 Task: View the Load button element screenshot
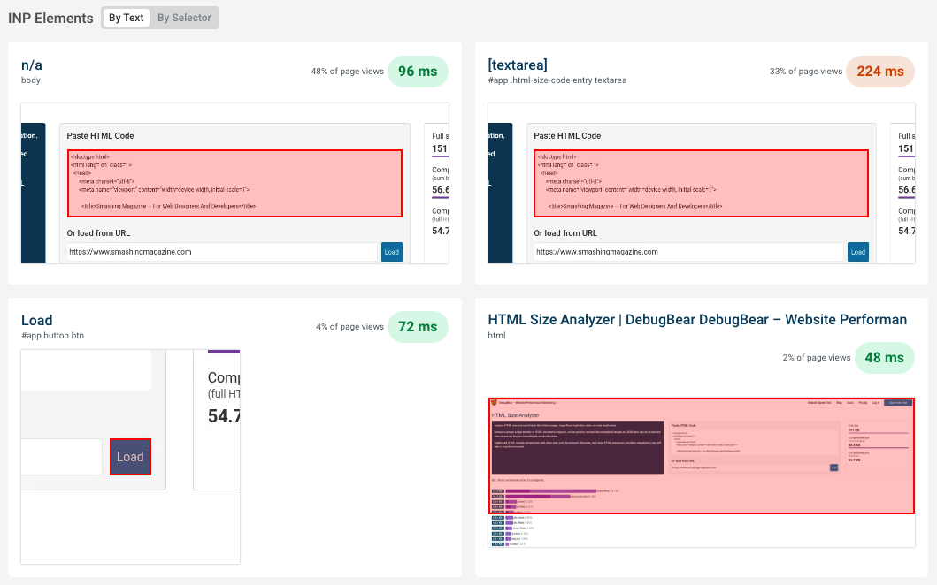(130, 457)
